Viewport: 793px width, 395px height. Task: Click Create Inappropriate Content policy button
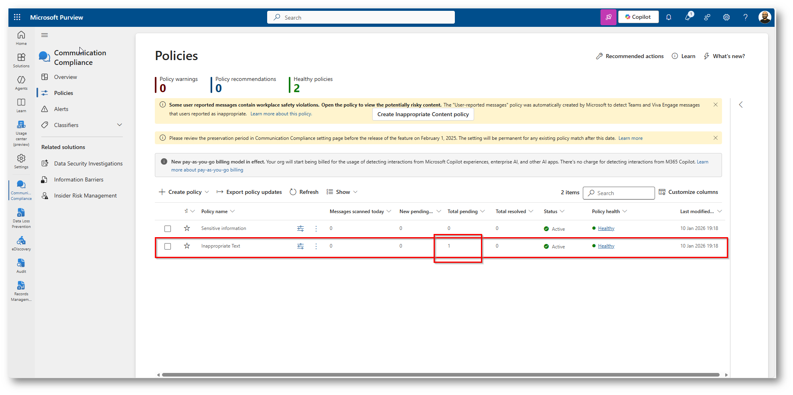pyautogui.click(x=423, y=114)
